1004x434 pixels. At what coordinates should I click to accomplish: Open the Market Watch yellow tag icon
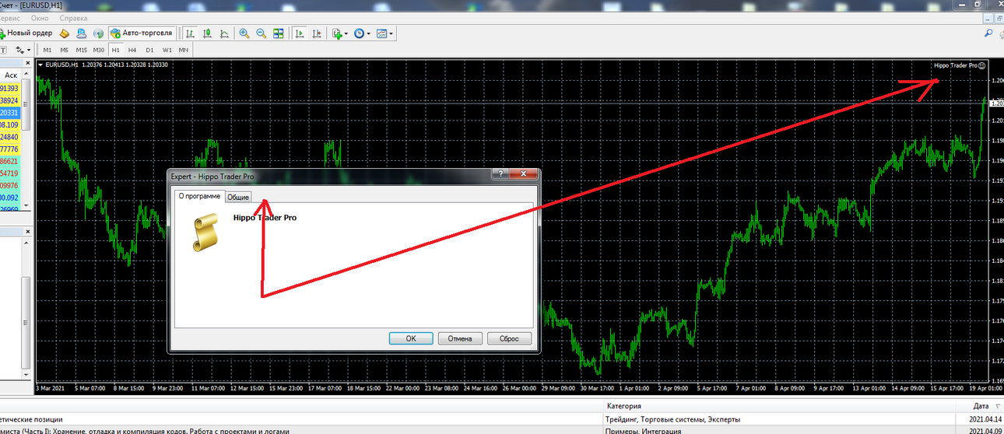tap(65, 33)
